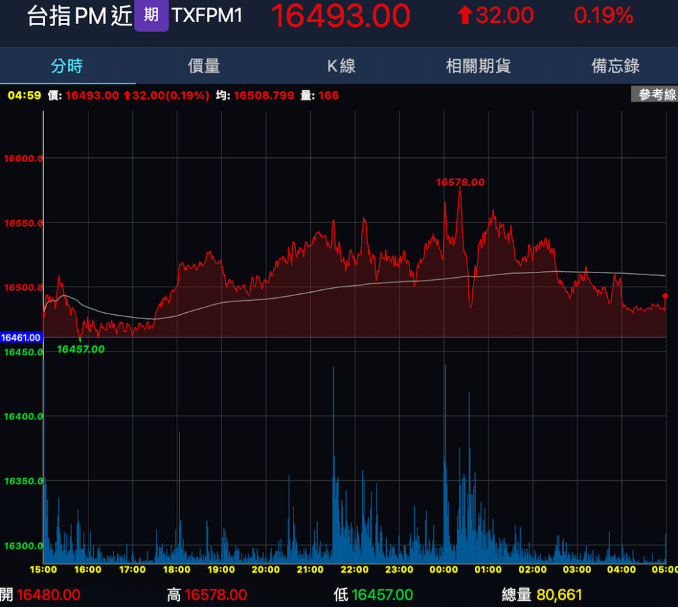Click the red dot at latest price

click(x=665, y=296)
